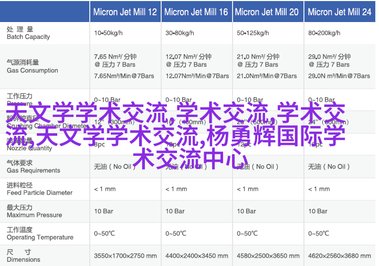The height and width of the screenshot is (266, 379).
Task: Click the 'Feed Particle Diameter' row label
Action: [x=40, y=193]
